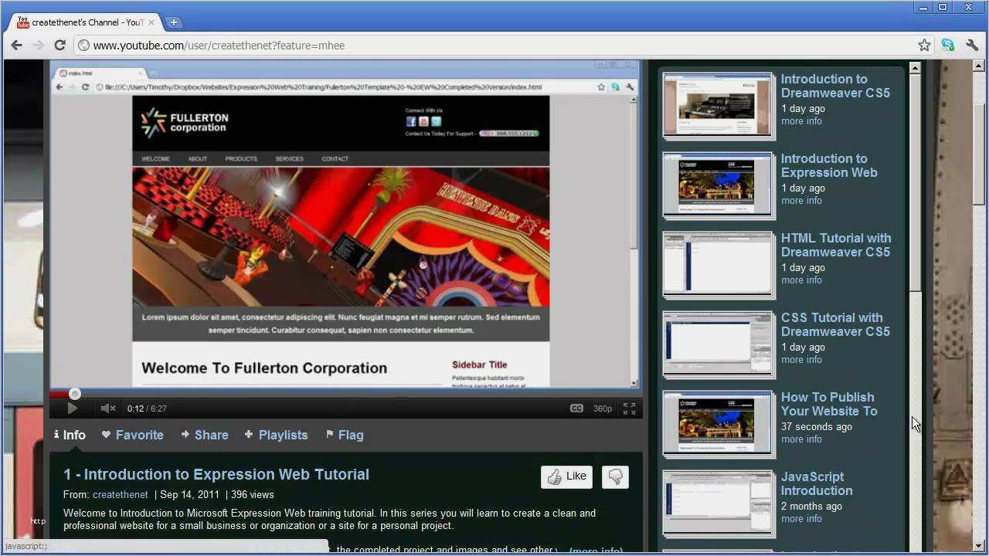Add video to Favorites
Screen dimensions: 989x556
tap(132, 435)
